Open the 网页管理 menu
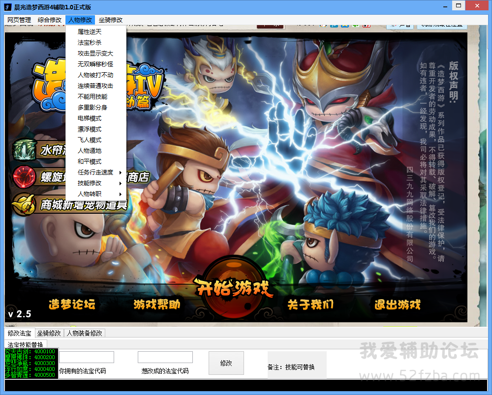 (19, 20)
